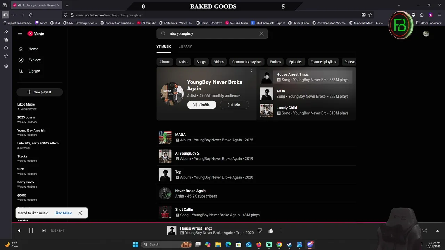
Task: Open the 2025 bussin playlist
Action: pyautogui.click(x=39, y=119)
